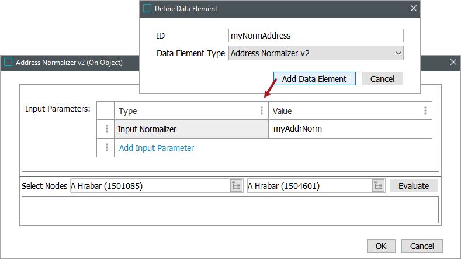
Task: Close the Define Data Element dialog
Action: coord(414,8)
